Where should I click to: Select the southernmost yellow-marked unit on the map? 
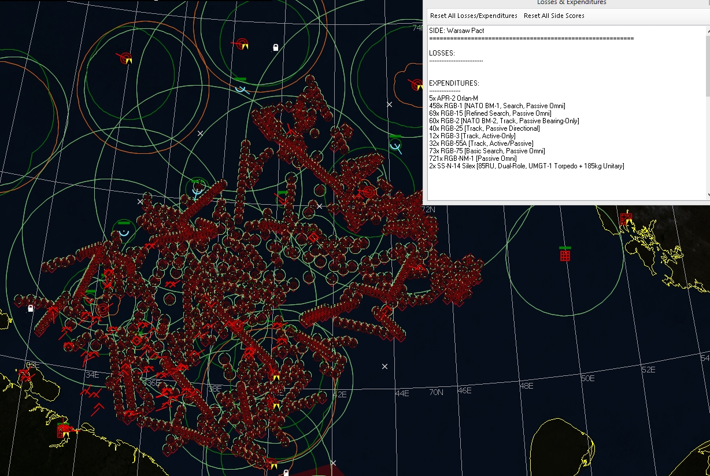point(273,464)
